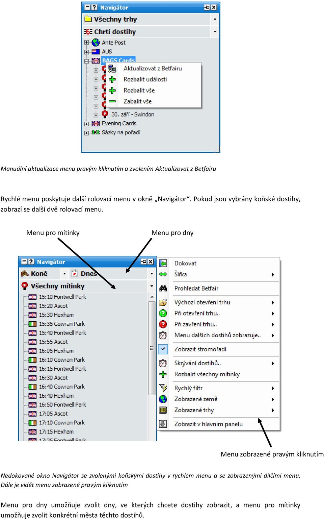Screen dimensions: 324x520
Task: Open the Chrtí dostihy dropdown arrow
Action: click(x=215, y=32)
